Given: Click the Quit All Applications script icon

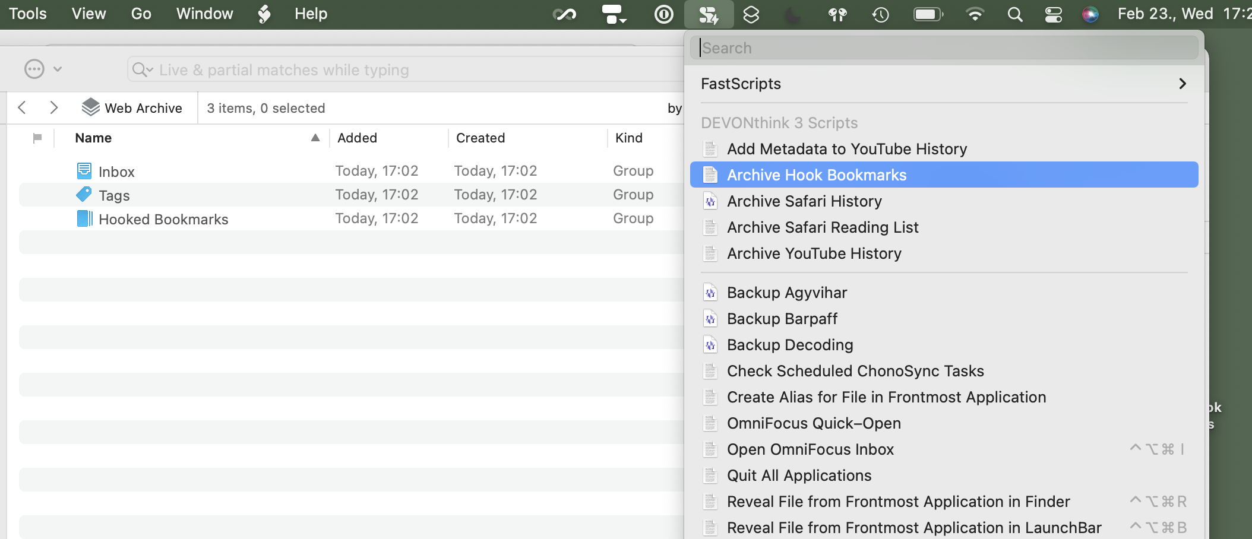Looking at the screenshot, I should click(710, 475).
